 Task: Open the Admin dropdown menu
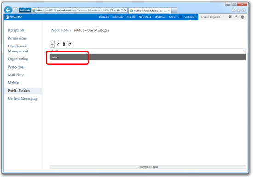[x=190, y=17]
